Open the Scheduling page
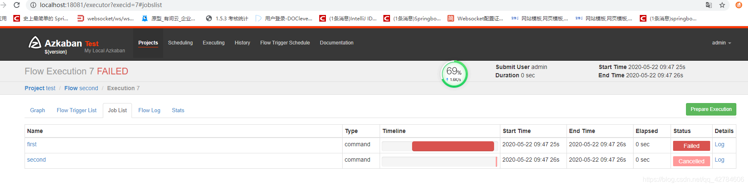This screenshot has height=187, width=748. point(180,43)
